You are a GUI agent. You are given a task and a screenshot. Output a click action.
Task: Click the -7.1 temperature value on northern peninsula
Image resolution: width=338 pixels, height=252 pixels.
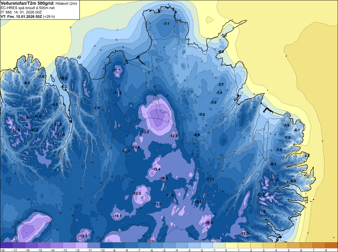point(166,24)
